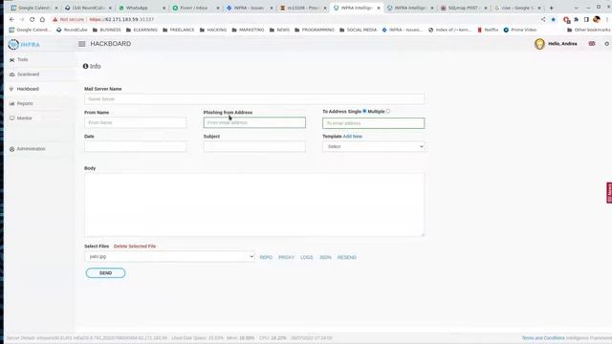Click the Not secure warning icon
612x344 pixels.
click(55, 19)
